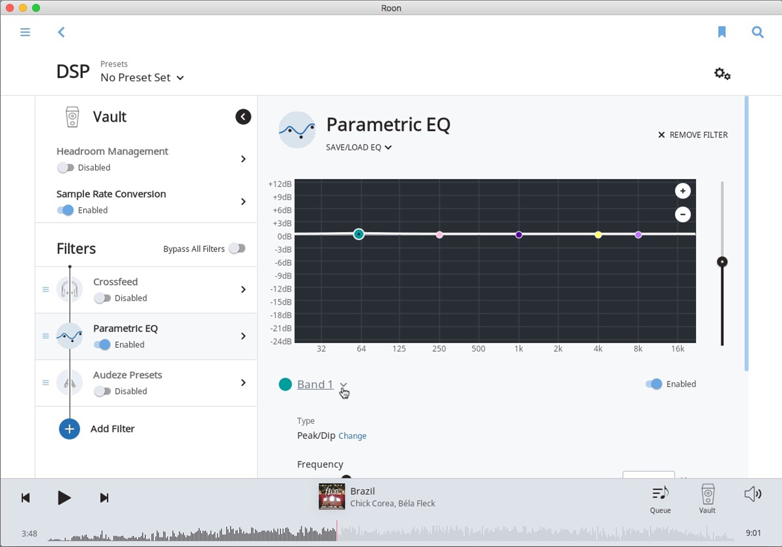
Task: Click the Brazil track title
Action: point(363,491)
